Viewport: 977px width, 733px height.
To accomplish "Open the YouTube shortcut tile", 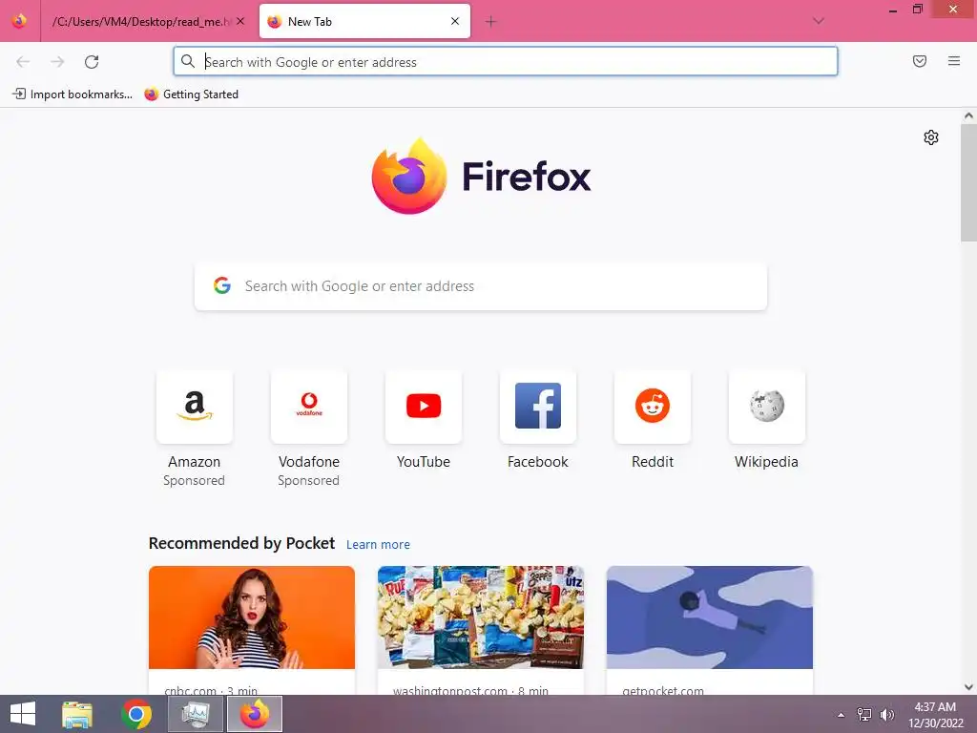I will coord(424,407).
